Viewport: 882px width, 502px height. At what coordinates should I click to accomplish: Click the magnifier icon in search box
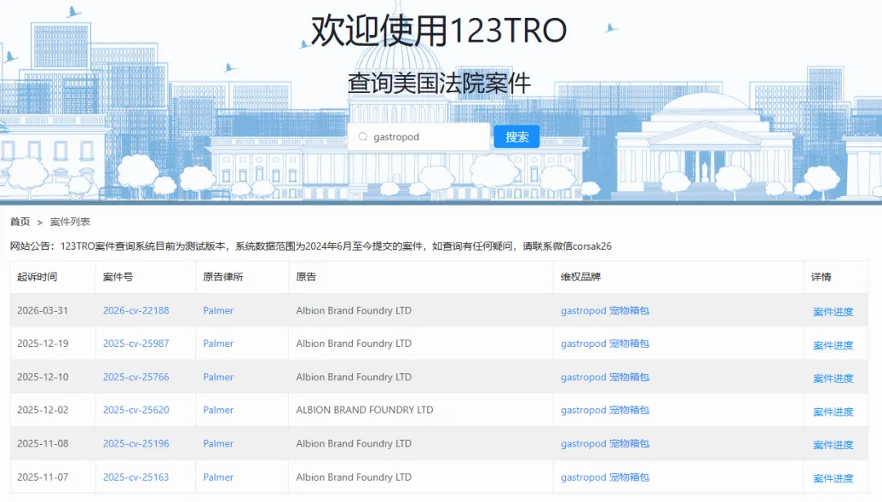tap(363, 137)
